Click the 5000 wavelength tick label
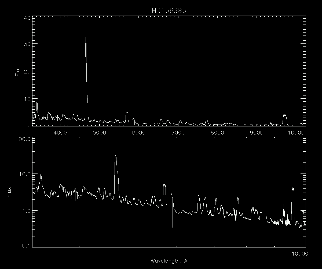 pyautogui.click(x=99, y=132)
